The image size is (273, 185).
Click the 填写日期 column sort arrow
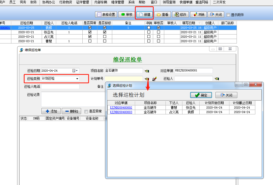[x=199, y=23]
